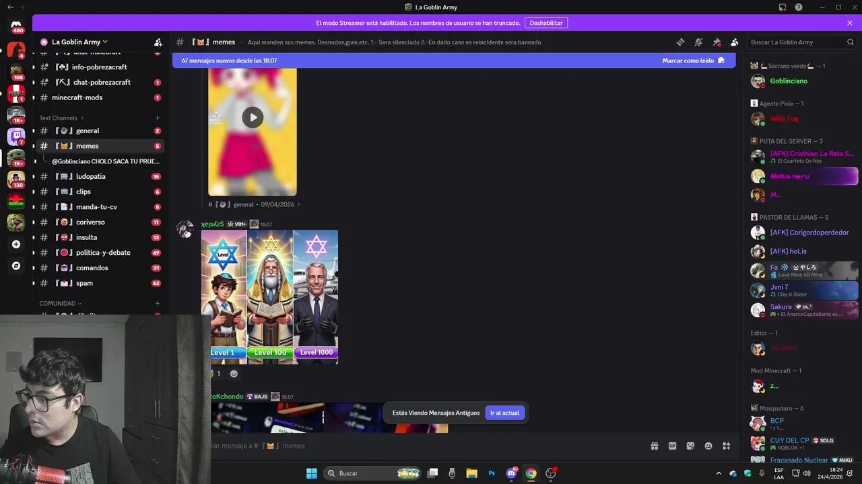862x484 pixels.
Task: Go back with title bar arrow
Action: tap(10, 7)
